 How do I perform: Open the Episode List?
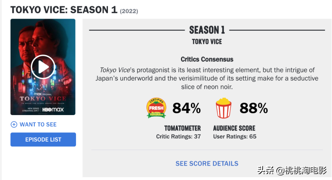click(43, 139)
